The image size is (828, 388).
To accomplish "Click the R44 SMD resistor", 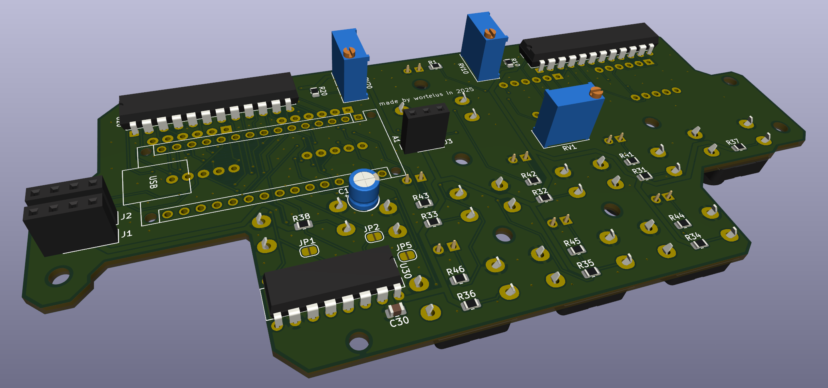I will (x=682, y=224).
